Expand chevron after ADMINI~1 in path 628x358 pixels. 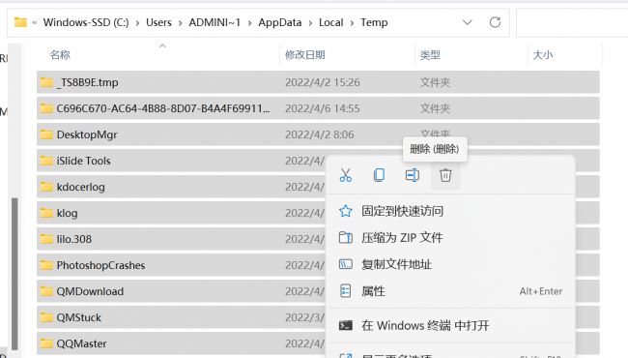[249, 23]
